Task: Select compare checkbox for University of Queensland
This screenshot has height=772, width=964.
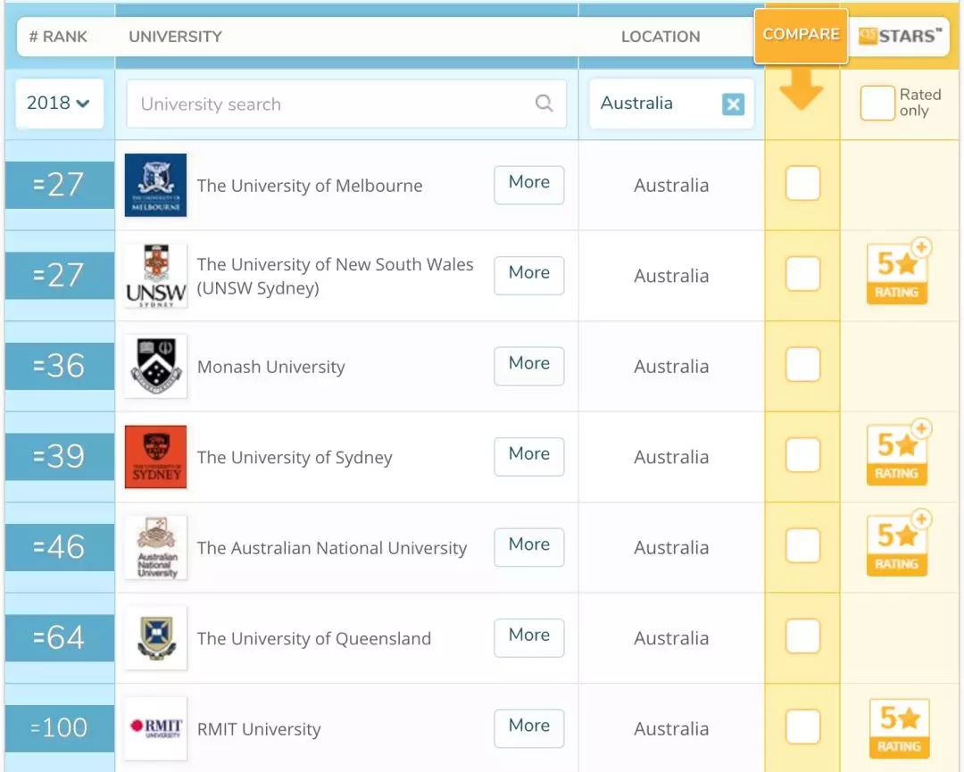Action: point(802,637)
